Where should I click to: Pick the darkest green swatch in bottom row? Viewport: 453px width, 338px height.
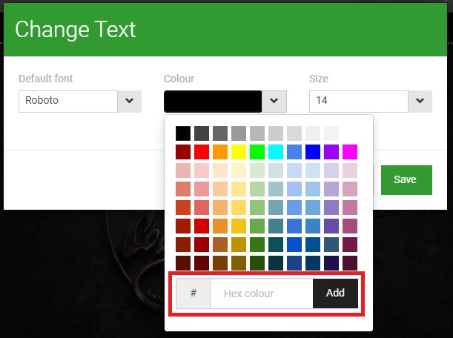(257, 263)
